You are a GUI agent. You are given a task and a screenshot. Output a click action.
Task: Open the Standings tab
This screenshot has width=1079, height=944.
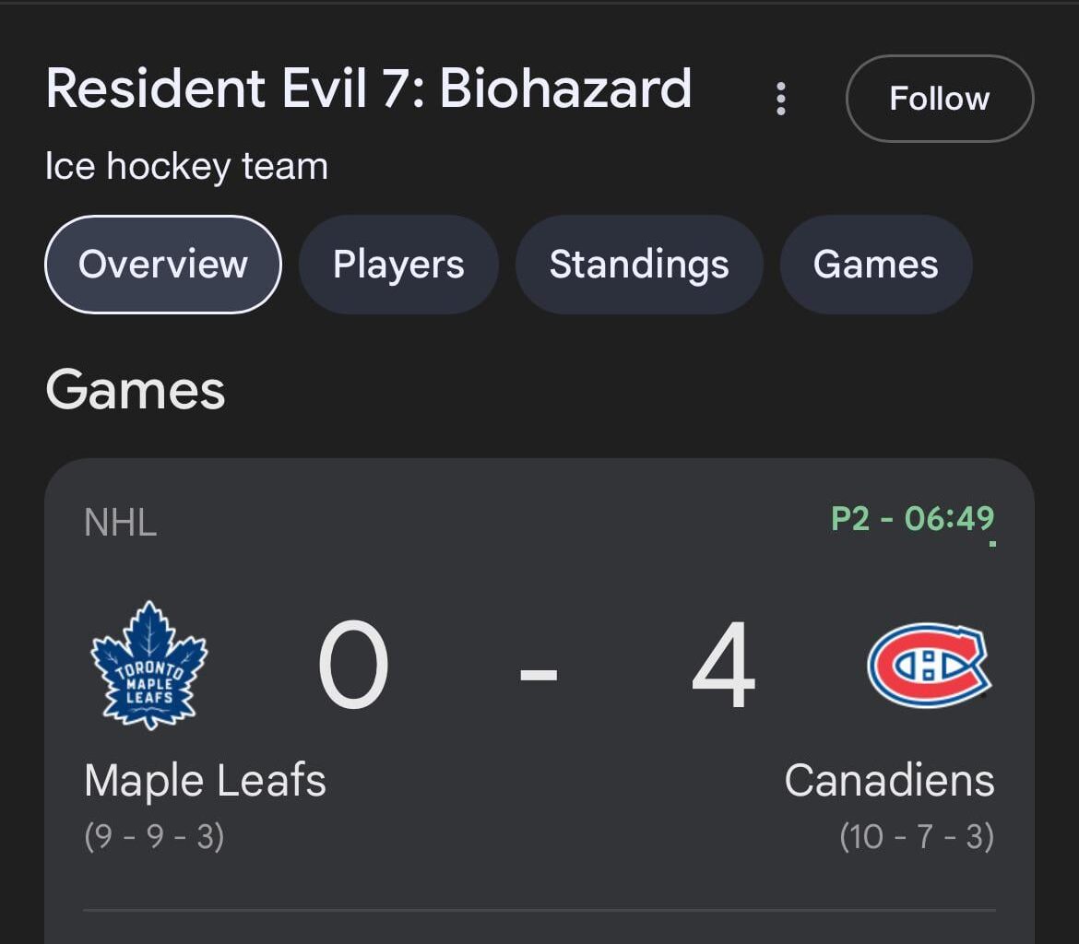(x=639, y=265)
